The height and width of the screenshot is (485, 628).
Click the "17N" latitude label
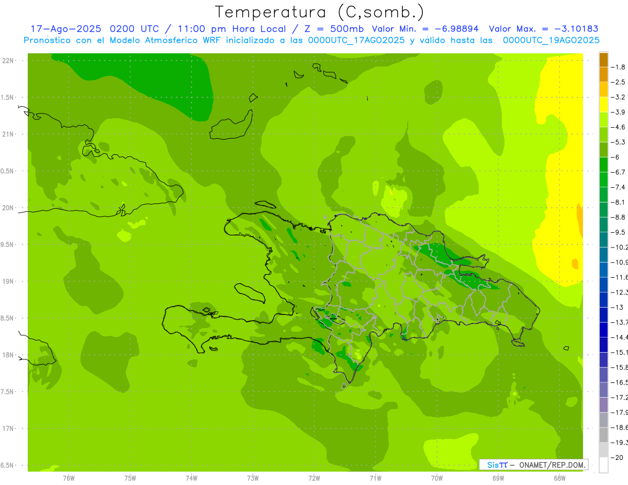[x=9, y=428]
